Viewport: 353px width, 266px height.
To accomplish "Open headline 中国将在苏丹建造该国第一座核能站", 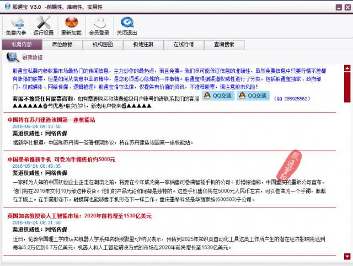I will click(51, 119).
